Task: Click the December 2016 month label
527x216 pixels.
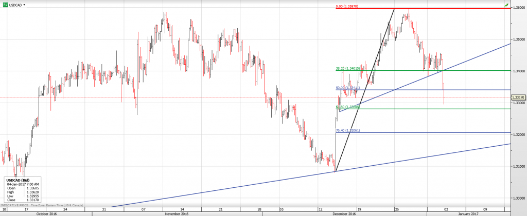Action: (x=345, y=213)
